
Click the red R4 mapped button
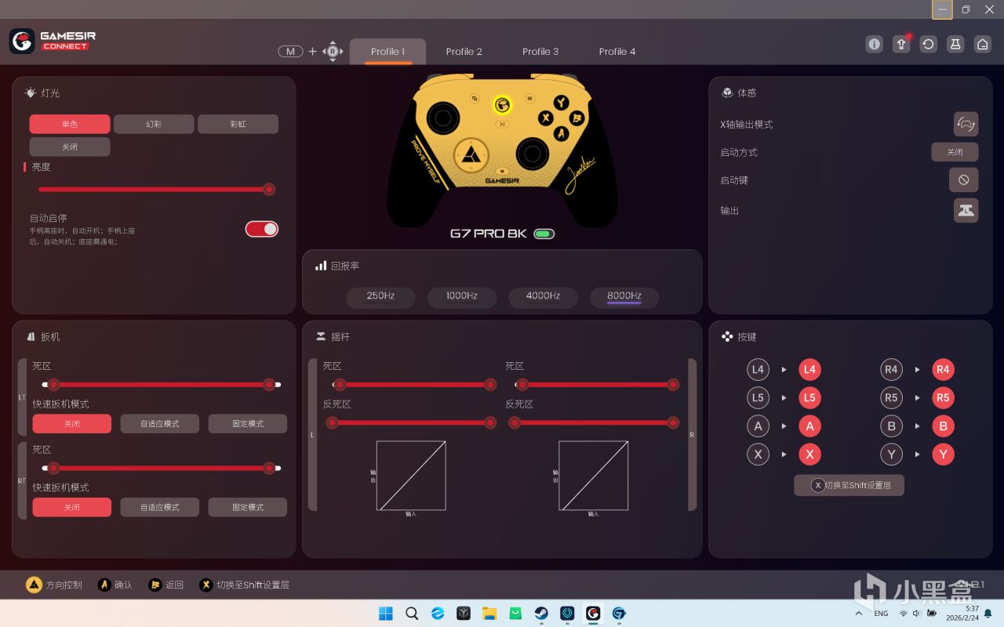pyautogui.click(x=943, y=370)
